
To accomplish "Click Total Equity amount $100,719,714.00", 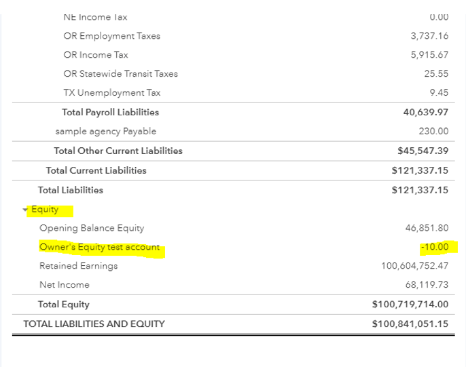I will pos(410,304).
